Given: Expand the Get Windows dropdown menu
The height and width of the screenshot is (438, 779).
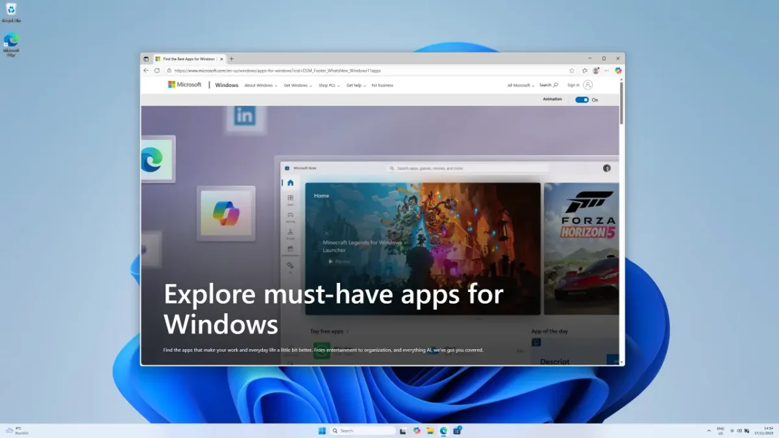Looking at the screenshot, I should pos(297,86).
